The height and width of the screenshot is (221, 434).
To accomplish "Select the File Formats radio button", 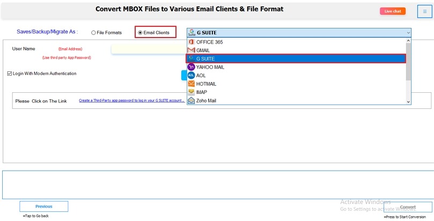I will (x=94, y=33).
